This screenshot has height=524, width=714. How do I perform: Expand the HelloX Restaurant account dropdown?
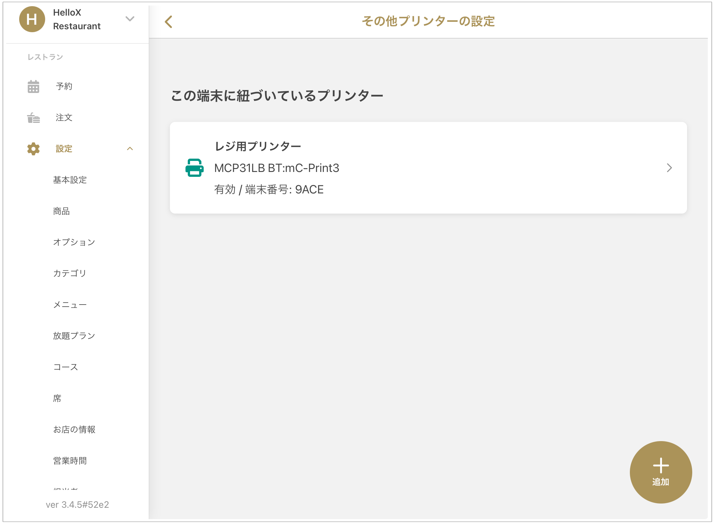130,19
